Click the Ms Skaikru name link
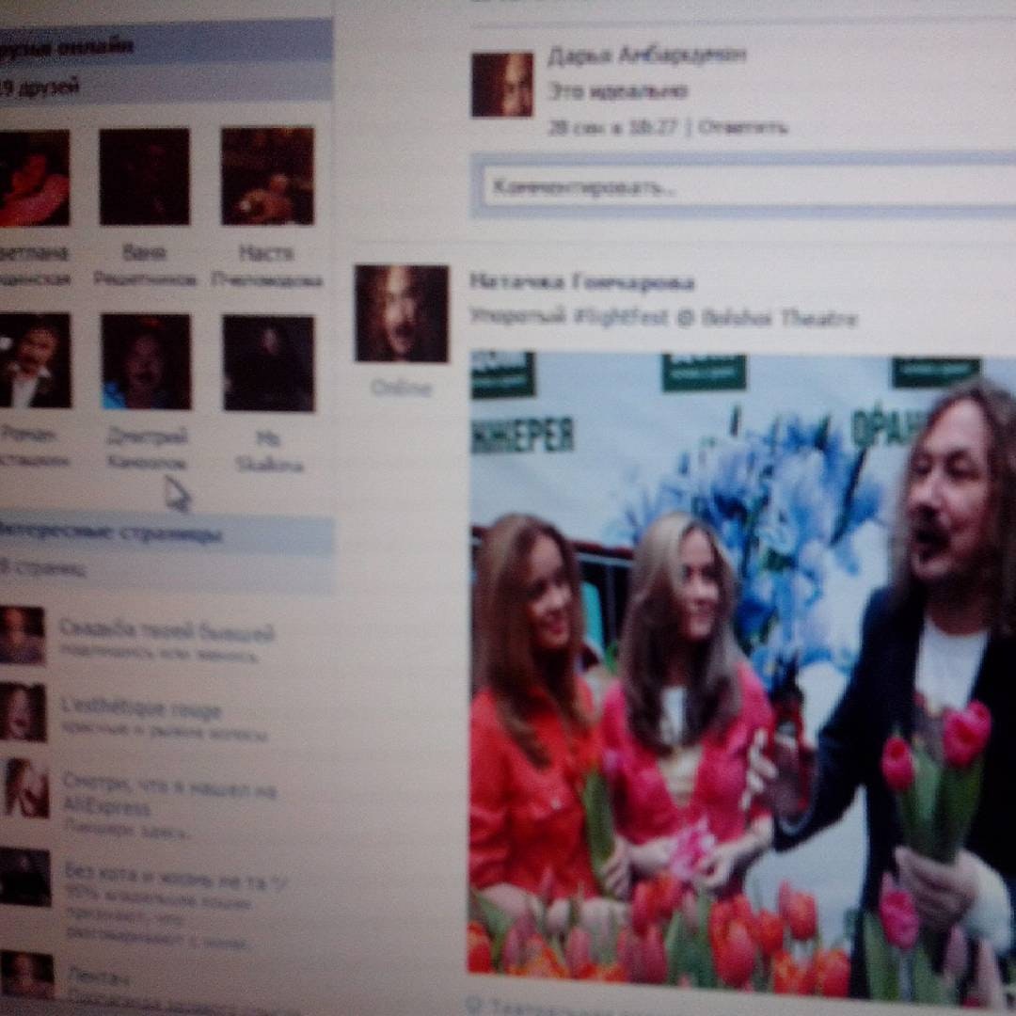 (269, 452)
